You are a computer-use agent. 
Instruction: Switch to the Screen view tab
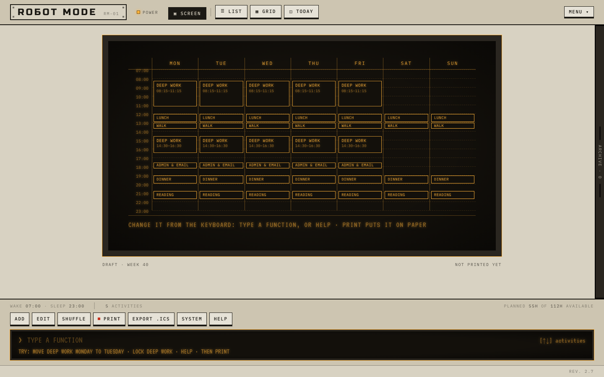click(187, 13)
